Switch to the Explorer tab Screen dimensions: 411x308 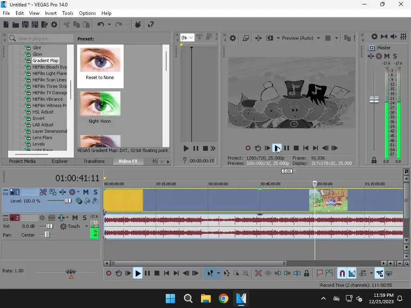click(x=60, y=161)
